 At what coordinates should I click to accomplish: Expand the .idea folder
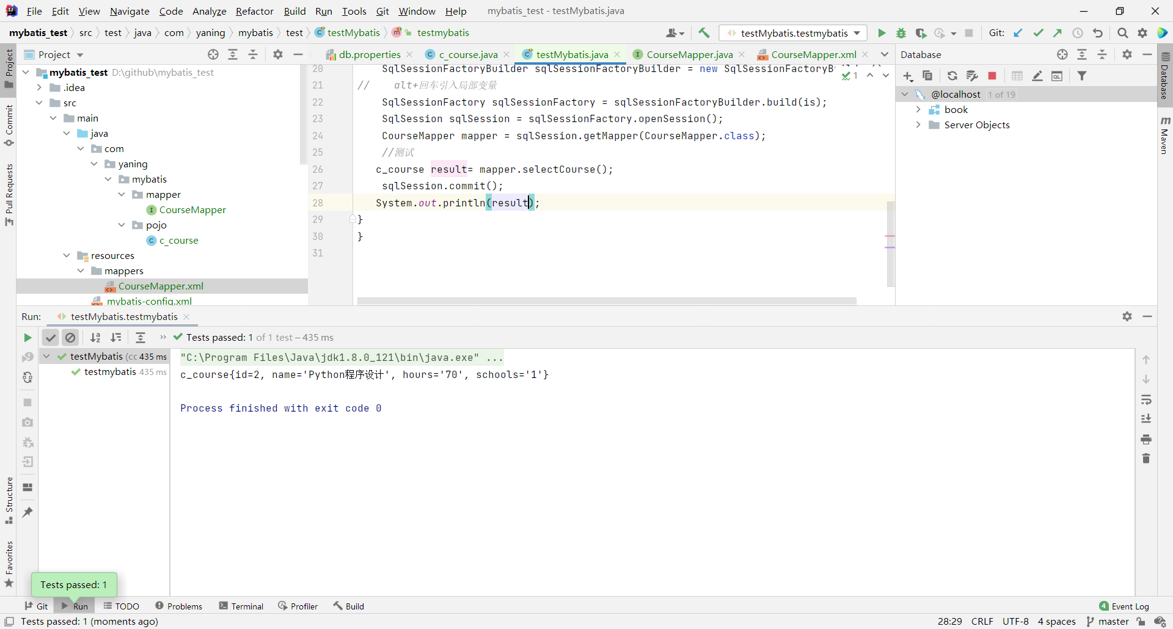click(39, 87)
